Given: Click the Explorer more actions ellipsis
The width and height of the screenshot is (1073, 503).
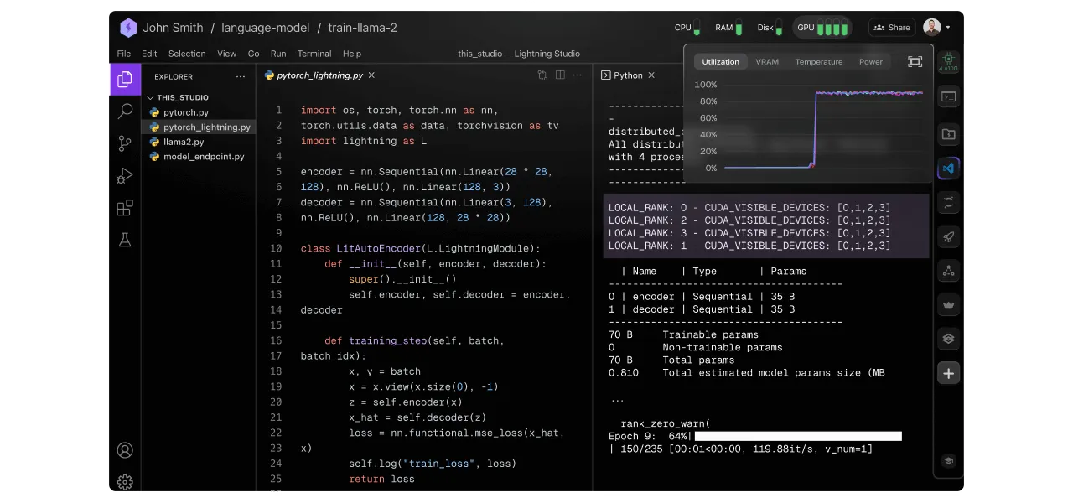Looking at the screenshot, I should [x=241, y=76].
